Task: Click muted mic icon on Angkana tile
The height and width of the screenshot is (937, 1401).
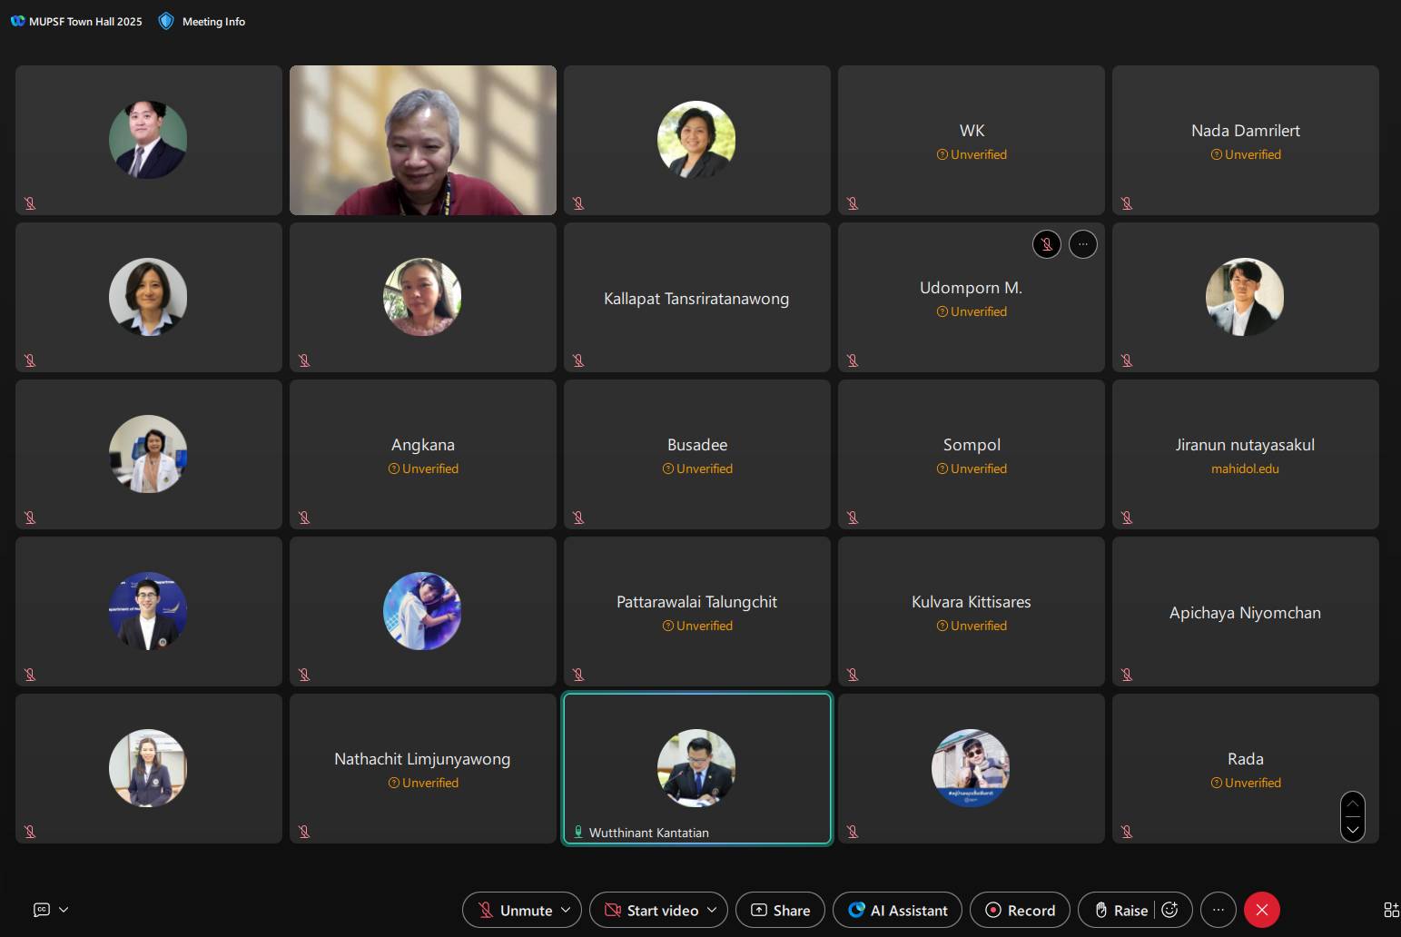Action: (x=304, y=518)
